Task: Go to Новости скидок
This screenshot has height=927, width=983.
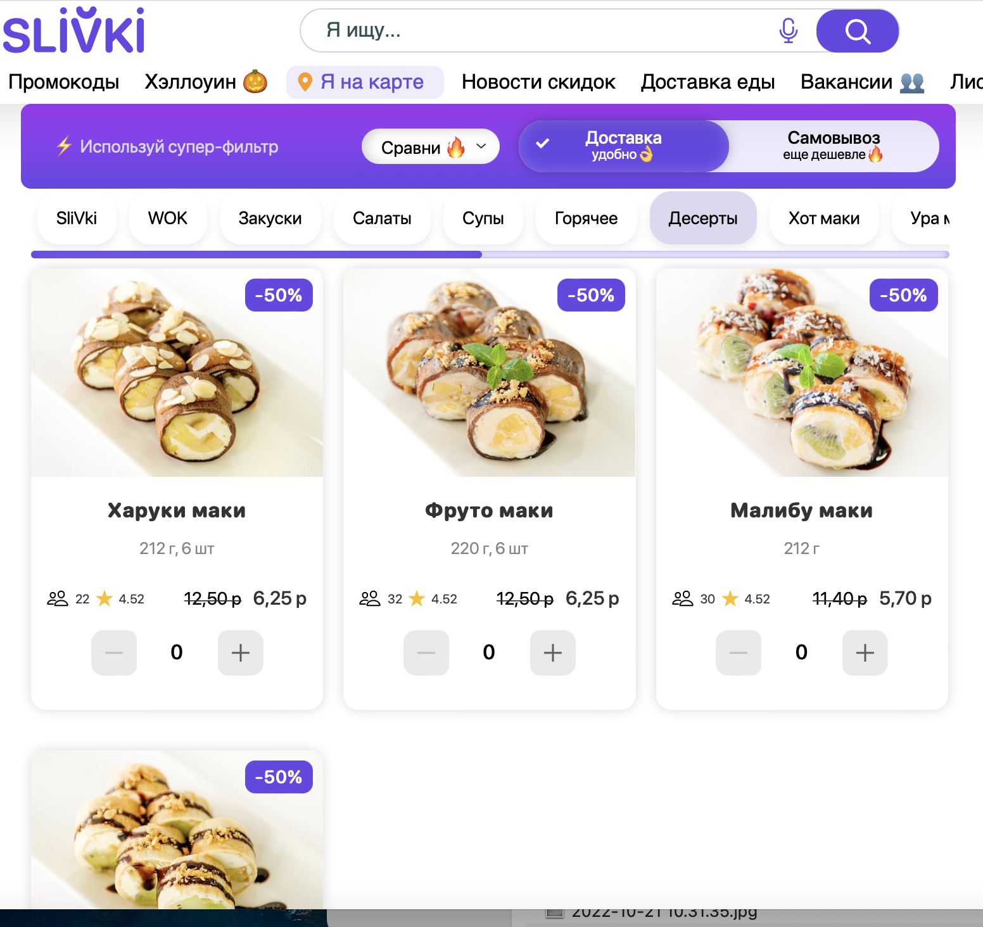Action: 538,82
